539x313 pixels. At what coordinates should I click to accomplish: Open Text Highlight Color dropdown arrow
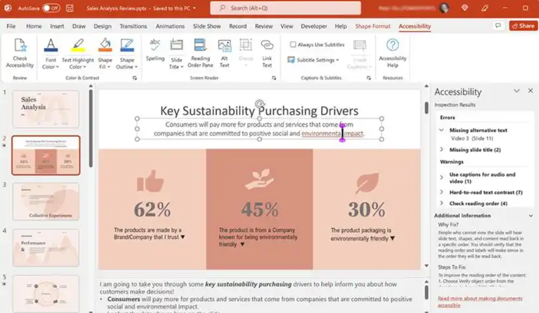(85, 67)
